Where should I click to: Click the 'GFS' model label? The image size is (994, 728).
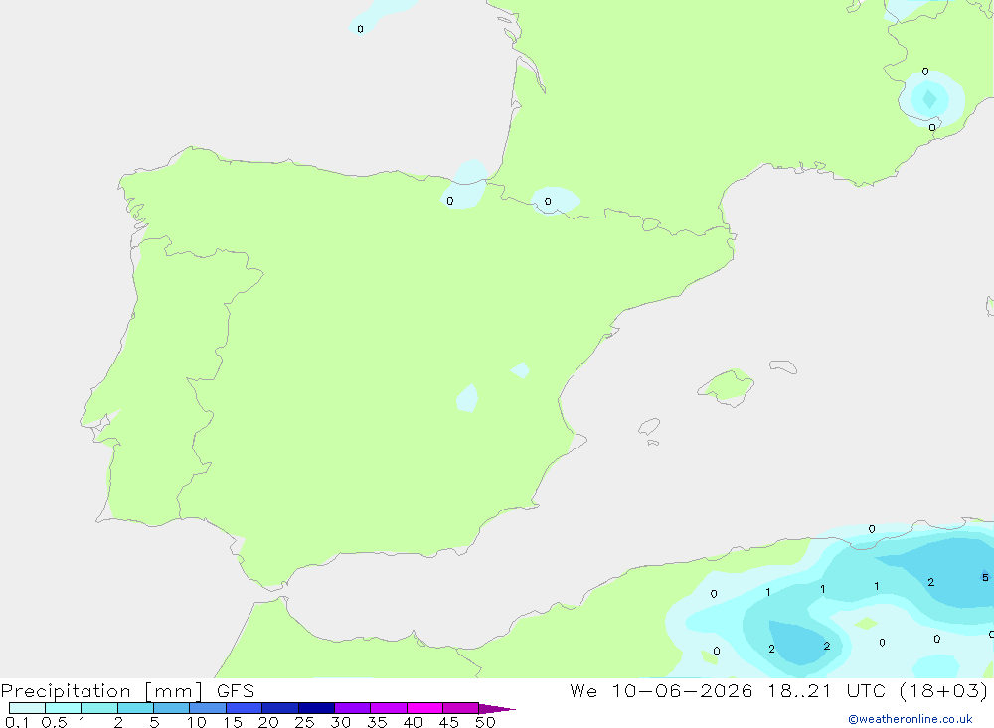coord(236,691)
